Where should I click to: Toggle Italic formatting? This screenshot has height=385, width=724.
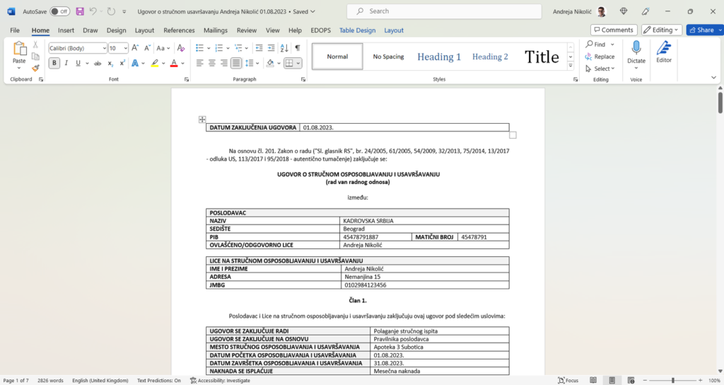coord(66,63)
